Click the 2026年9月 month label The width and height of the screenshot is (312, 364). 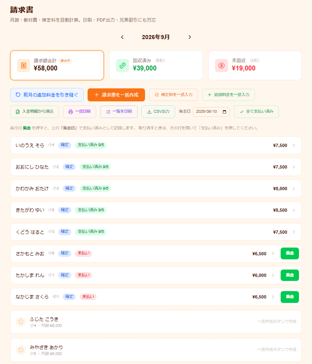pos(156,37)
